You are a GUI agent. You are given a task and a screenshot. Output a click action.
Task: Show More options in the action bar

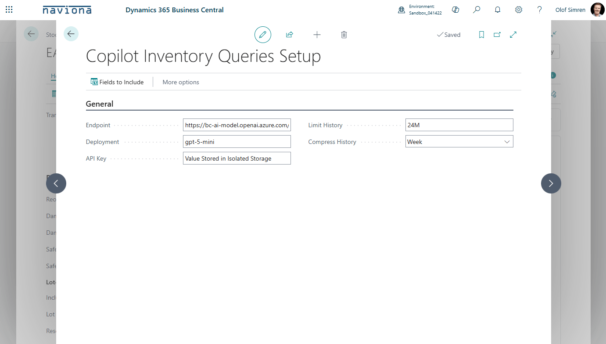click(x=181, y=82)
